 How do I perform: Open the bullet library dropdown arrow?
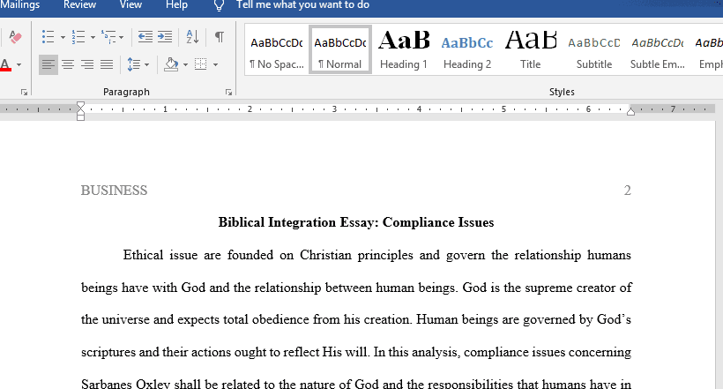pos(63,37)
